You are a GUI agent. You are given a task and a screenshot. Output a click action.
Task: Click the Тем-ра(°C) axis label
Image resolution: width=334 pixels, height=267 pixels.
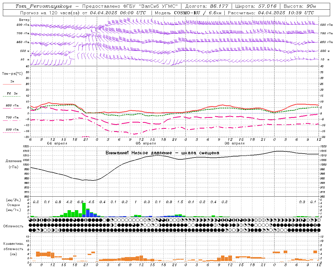coord(12,74)
